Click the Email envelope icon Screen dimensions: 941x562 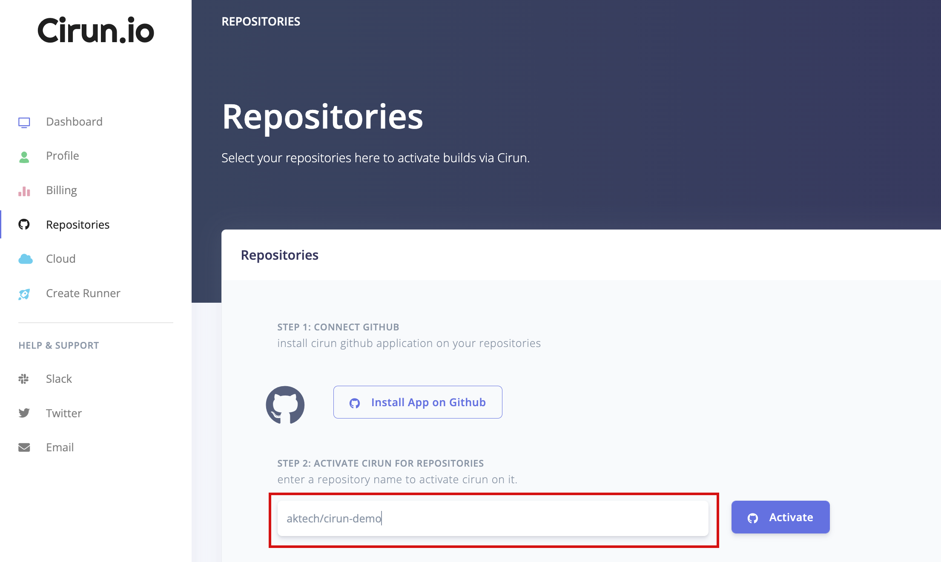pyautogui.click(x=24, y=447)
